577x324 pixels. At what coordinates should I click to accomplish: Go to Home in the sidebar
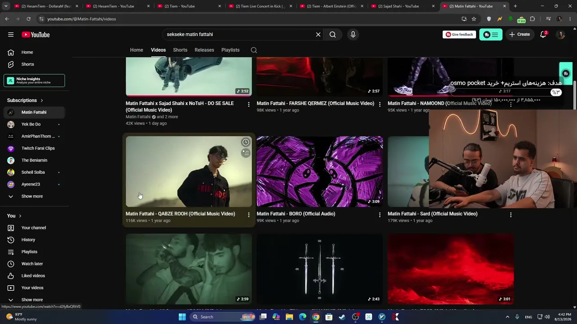pyautogui.click(x=34, y=52)
